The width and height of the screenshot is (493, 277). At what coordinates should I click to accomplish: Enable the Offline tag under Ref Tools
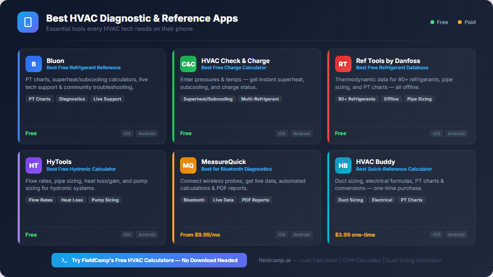click(391, 99)
